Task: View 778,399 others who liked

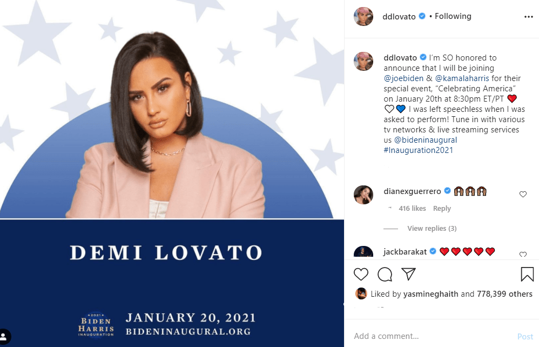Action: [x=504, y=294]
